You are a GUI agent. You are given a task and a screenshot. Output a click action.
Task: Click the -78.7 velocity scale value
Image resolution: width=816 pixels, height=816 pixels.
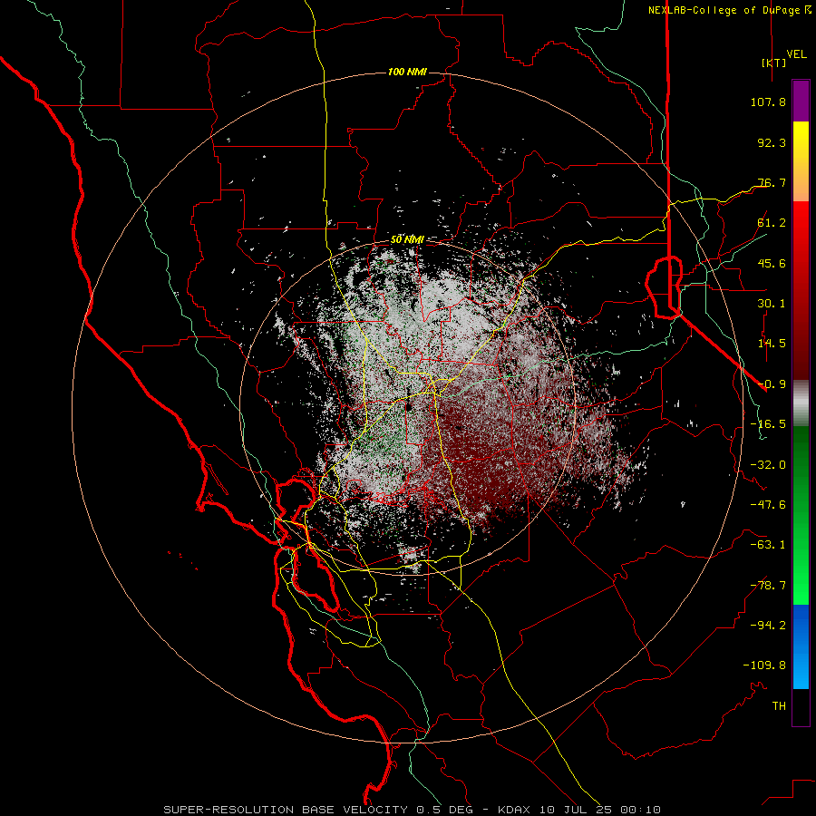coord(768,586)
